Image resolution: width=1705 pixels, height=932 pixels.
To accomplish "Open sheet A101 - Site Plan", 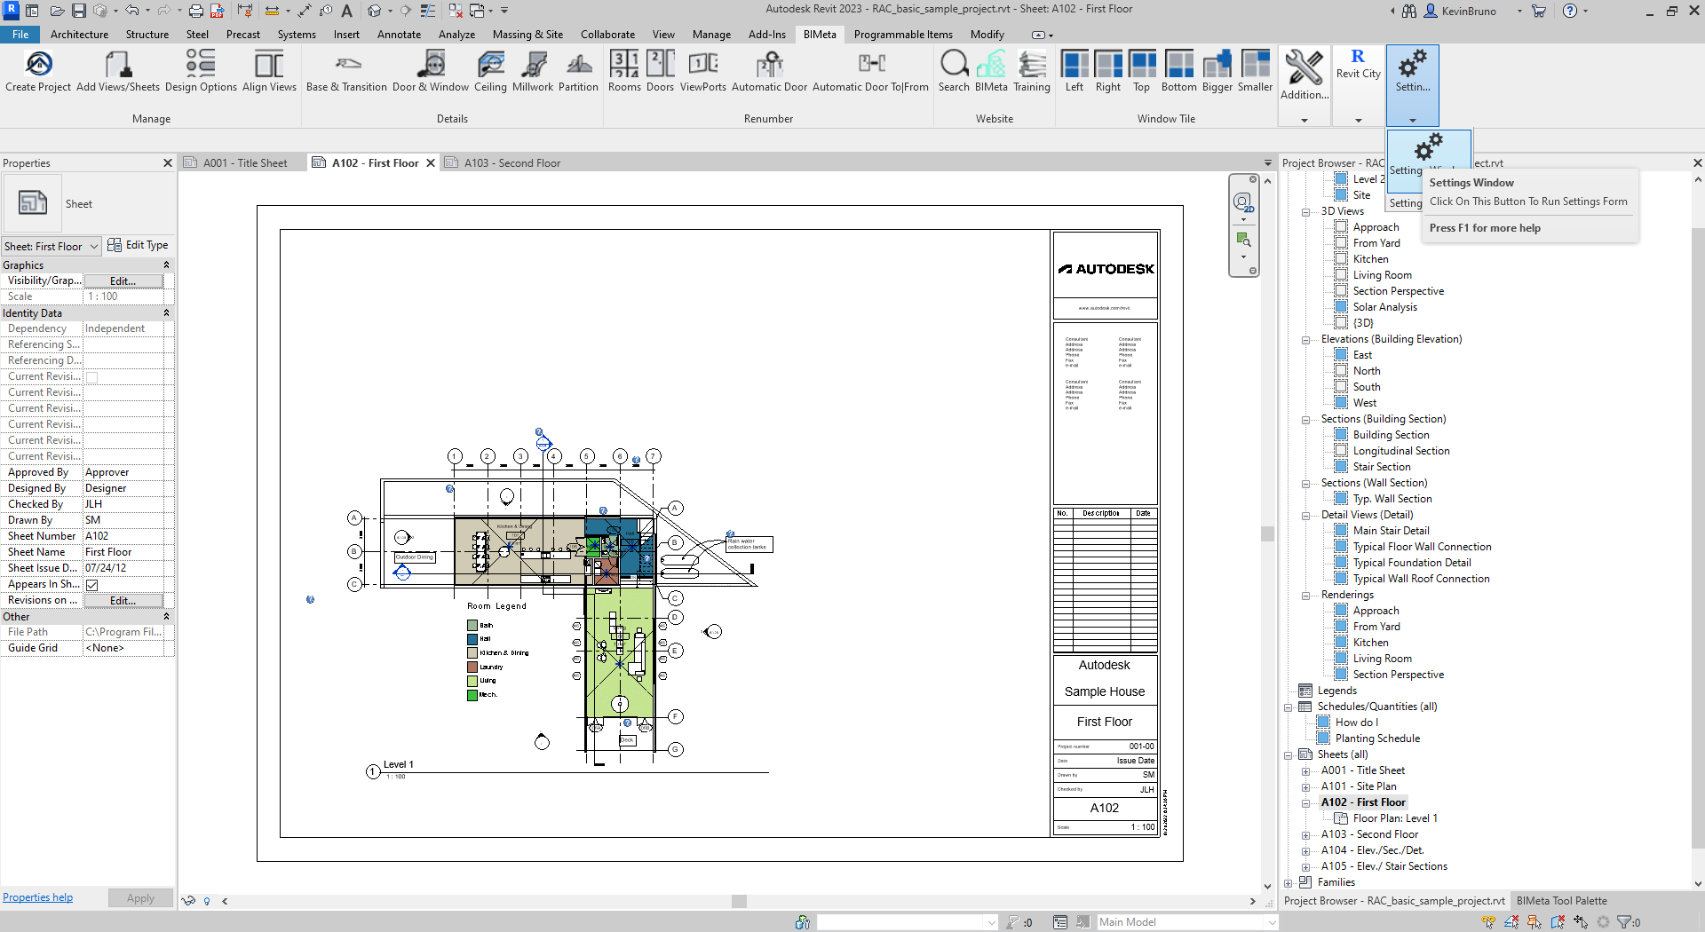I will (1359, 787).
